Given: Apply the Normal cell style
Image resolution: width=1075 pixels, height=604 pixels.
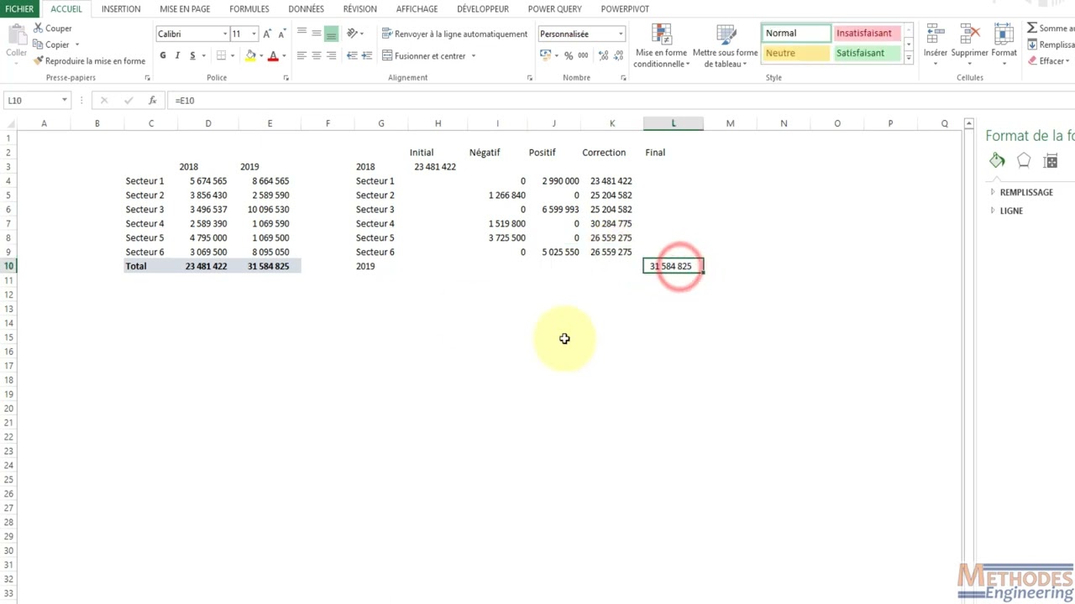Looking at the screenshot, I should [796, 34].
